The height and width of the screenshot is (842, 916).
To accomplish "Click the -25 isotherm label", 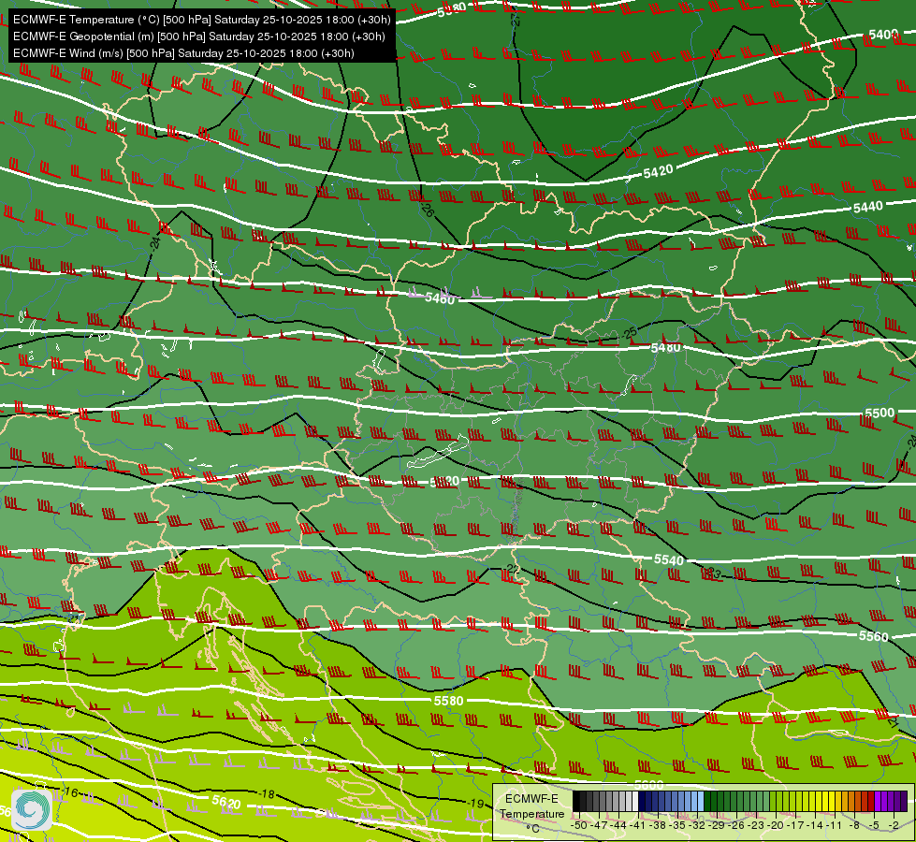I will 629,334.
